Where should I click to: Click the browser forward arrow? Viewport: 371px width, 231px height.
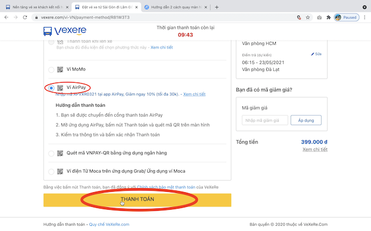(16, 17)
